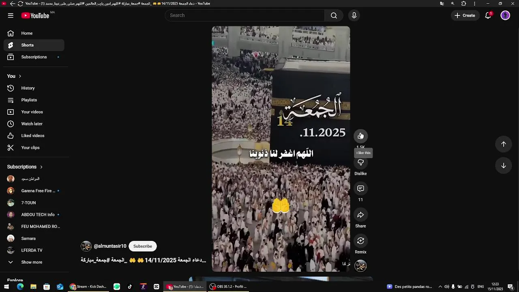Click the volume speaker in system tray

pyautogui.click(x=446, y=287)
